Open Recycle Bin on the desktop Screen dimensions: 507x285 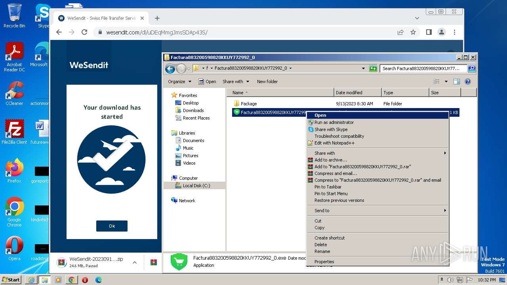click(14, 16)
